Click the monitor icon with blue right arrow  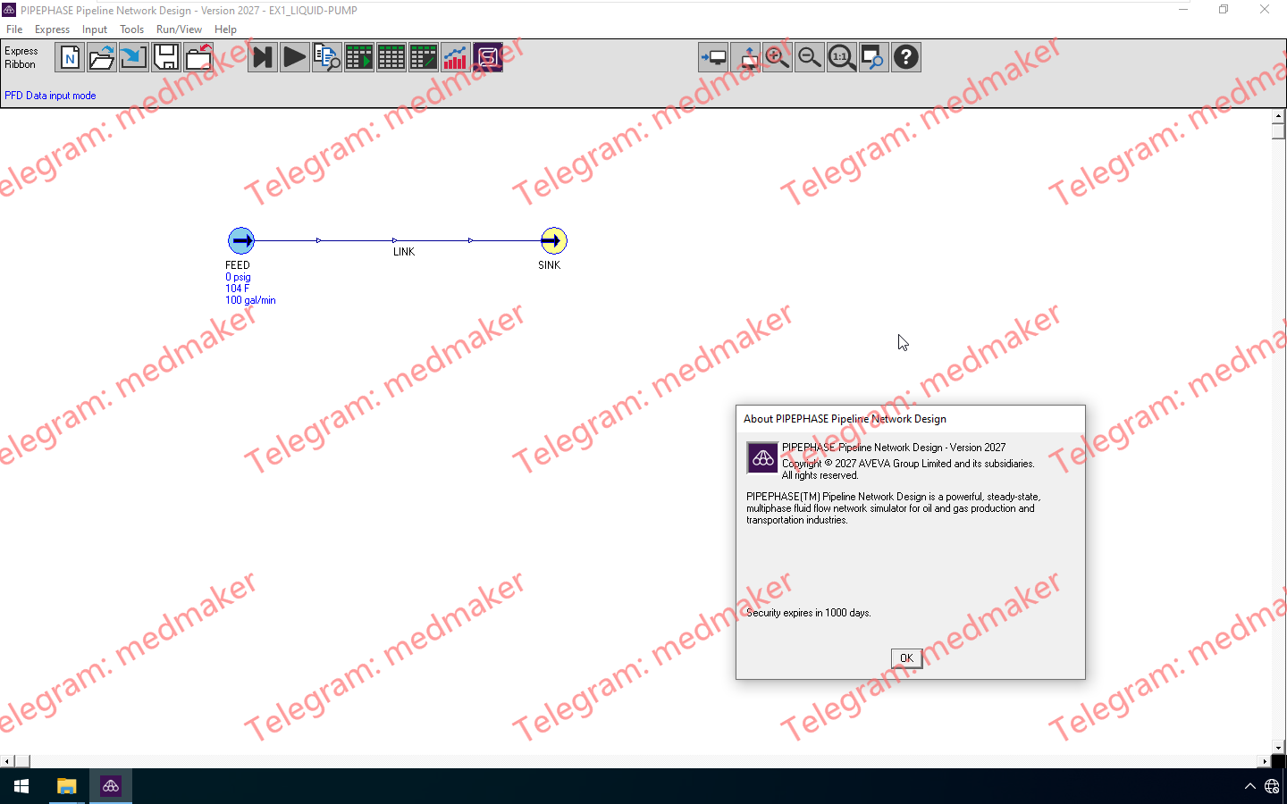[713, 58]
